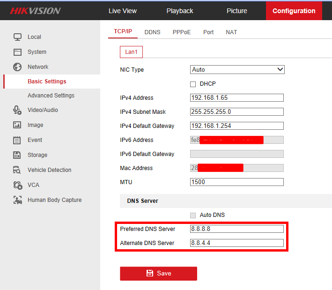The image size is (332, 290).
Task: Open the Playback menu
Action: tap(180, 11)
